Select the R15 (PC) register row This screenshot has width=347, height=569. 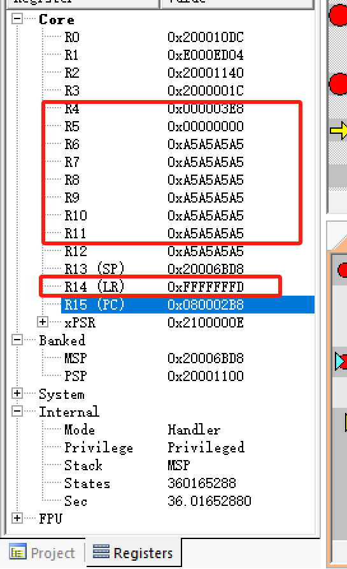point(188,305)
